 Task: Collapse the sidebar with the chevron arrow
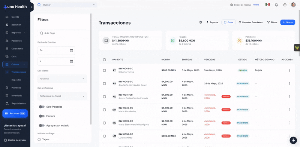coord(32,7)
